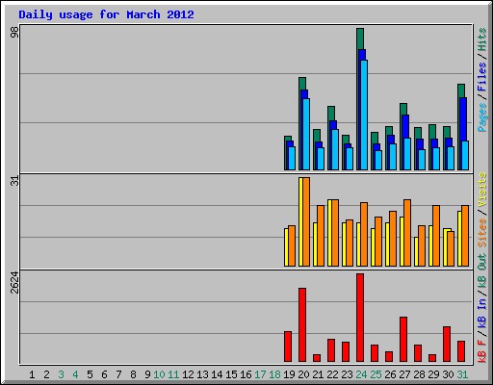
Task: Click day 15 on the x-axis
Action: point(231,374)
